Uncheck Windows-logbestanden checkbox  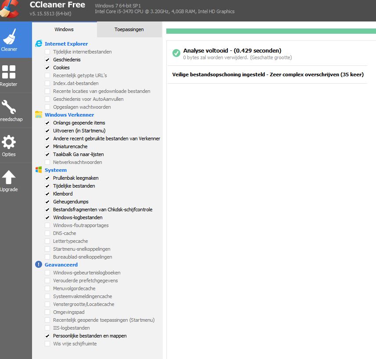tap(47, 217)
